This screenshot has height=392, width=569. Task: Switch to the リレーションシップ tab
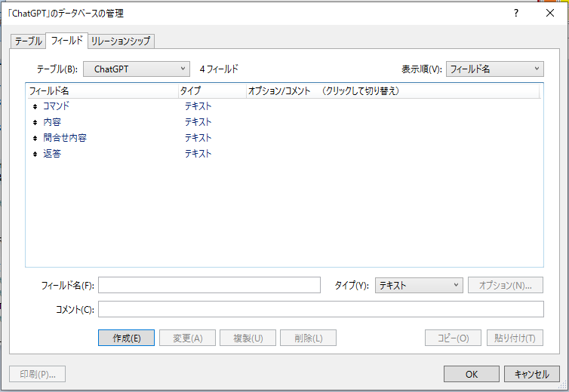point(121,41)
